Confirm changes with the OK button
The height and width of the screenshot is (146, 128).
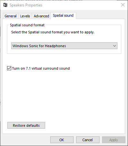[62, 140]
